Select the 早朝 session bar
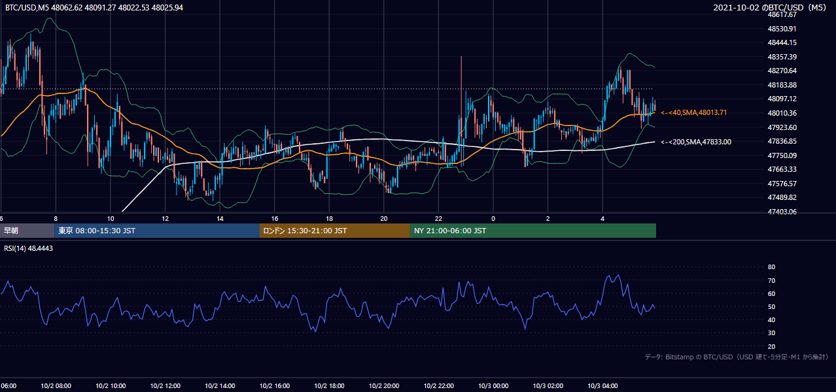836x392 pixels. point(27,231)
